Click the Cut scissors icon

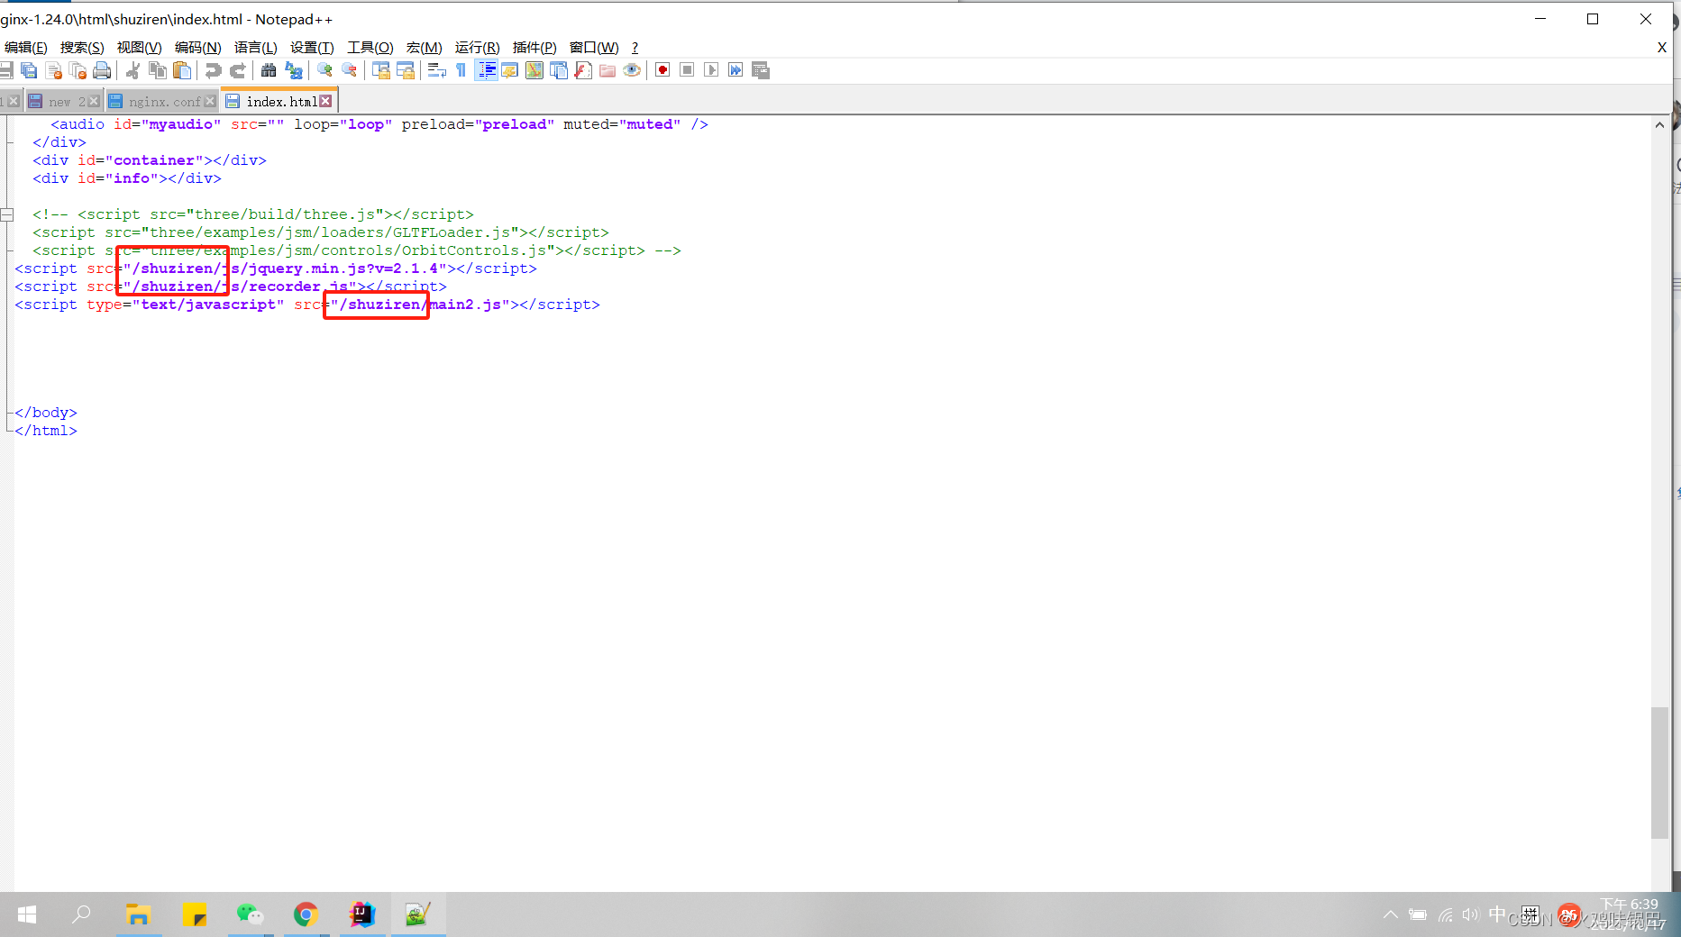132,70
